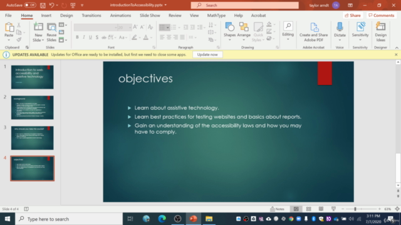Collapse the ribbon
The height and width of the screenshot is (225, 401).
397,47
